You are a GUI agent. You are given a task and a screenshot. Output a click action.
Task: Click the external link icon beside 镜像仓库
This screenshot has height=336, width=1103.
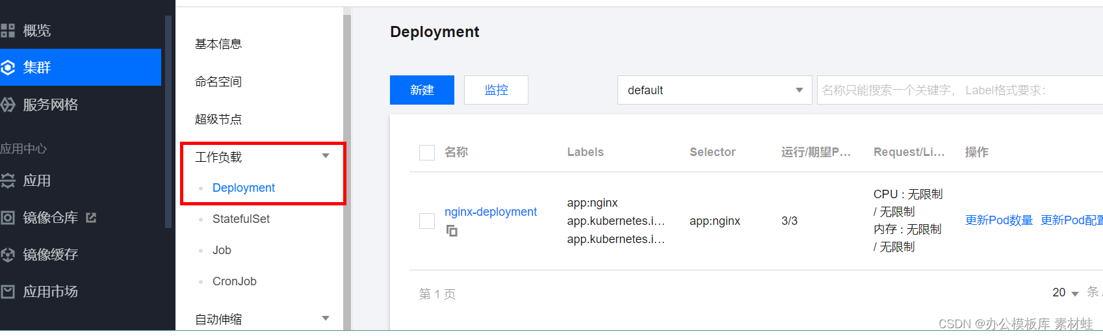tap(91, 218)
